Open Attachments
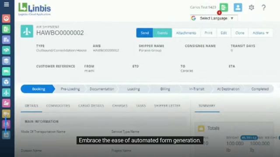This screenshot has width=280, height=157. pos(186,33)
